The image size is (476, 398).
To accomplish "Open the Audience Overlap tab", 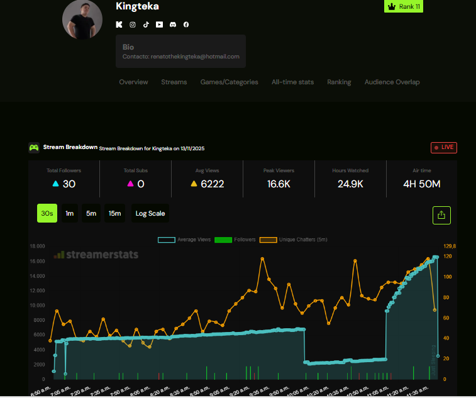I will pyautogui.click(x=392, y=82).
